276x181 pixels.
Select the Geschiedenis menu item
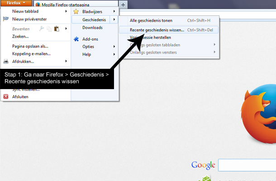click(x=94, y=20)
